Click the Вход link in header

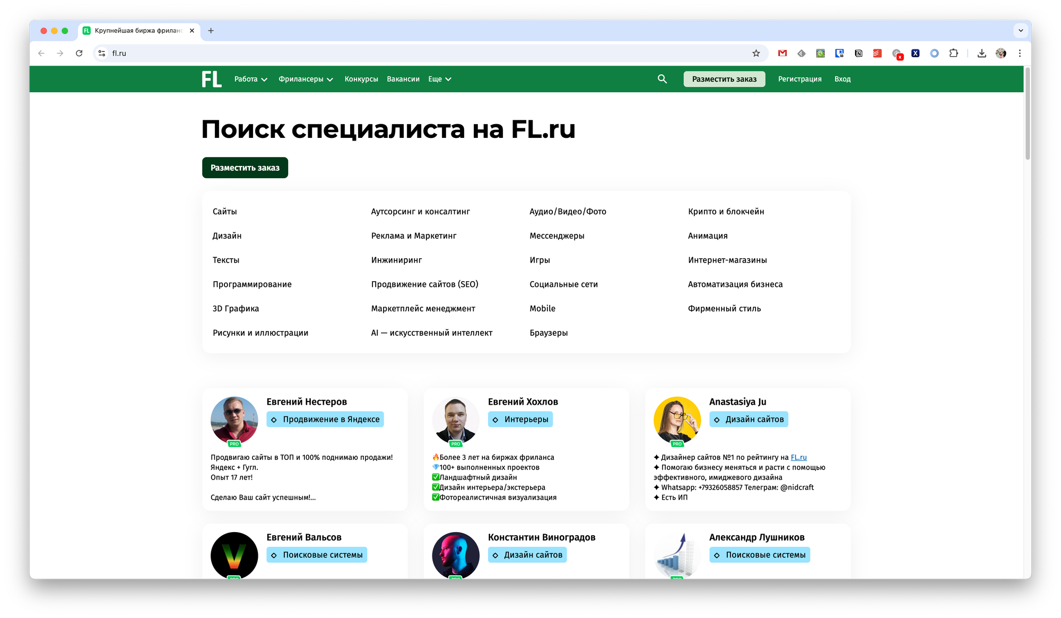point(842,79)
